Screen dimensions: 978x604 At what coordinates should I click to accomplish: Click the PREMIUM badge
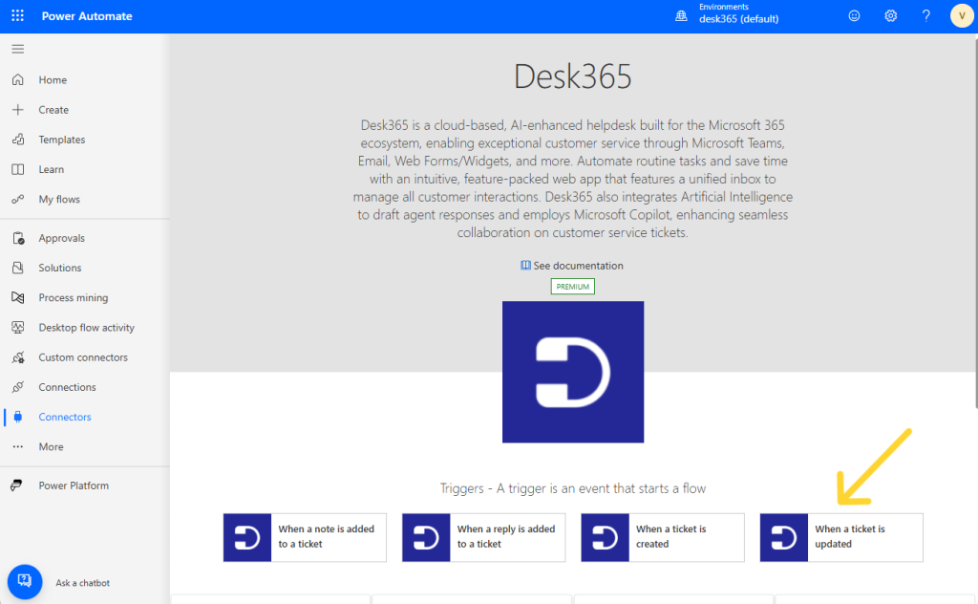573,287
